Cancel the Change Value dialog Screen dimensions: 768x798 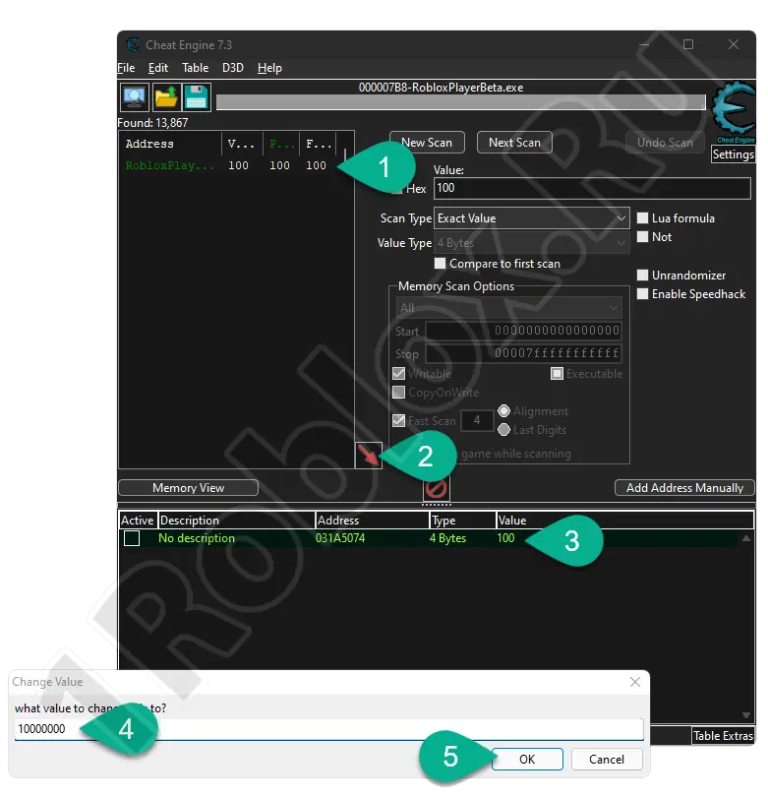pyautogui.click(x=607, y=760)
